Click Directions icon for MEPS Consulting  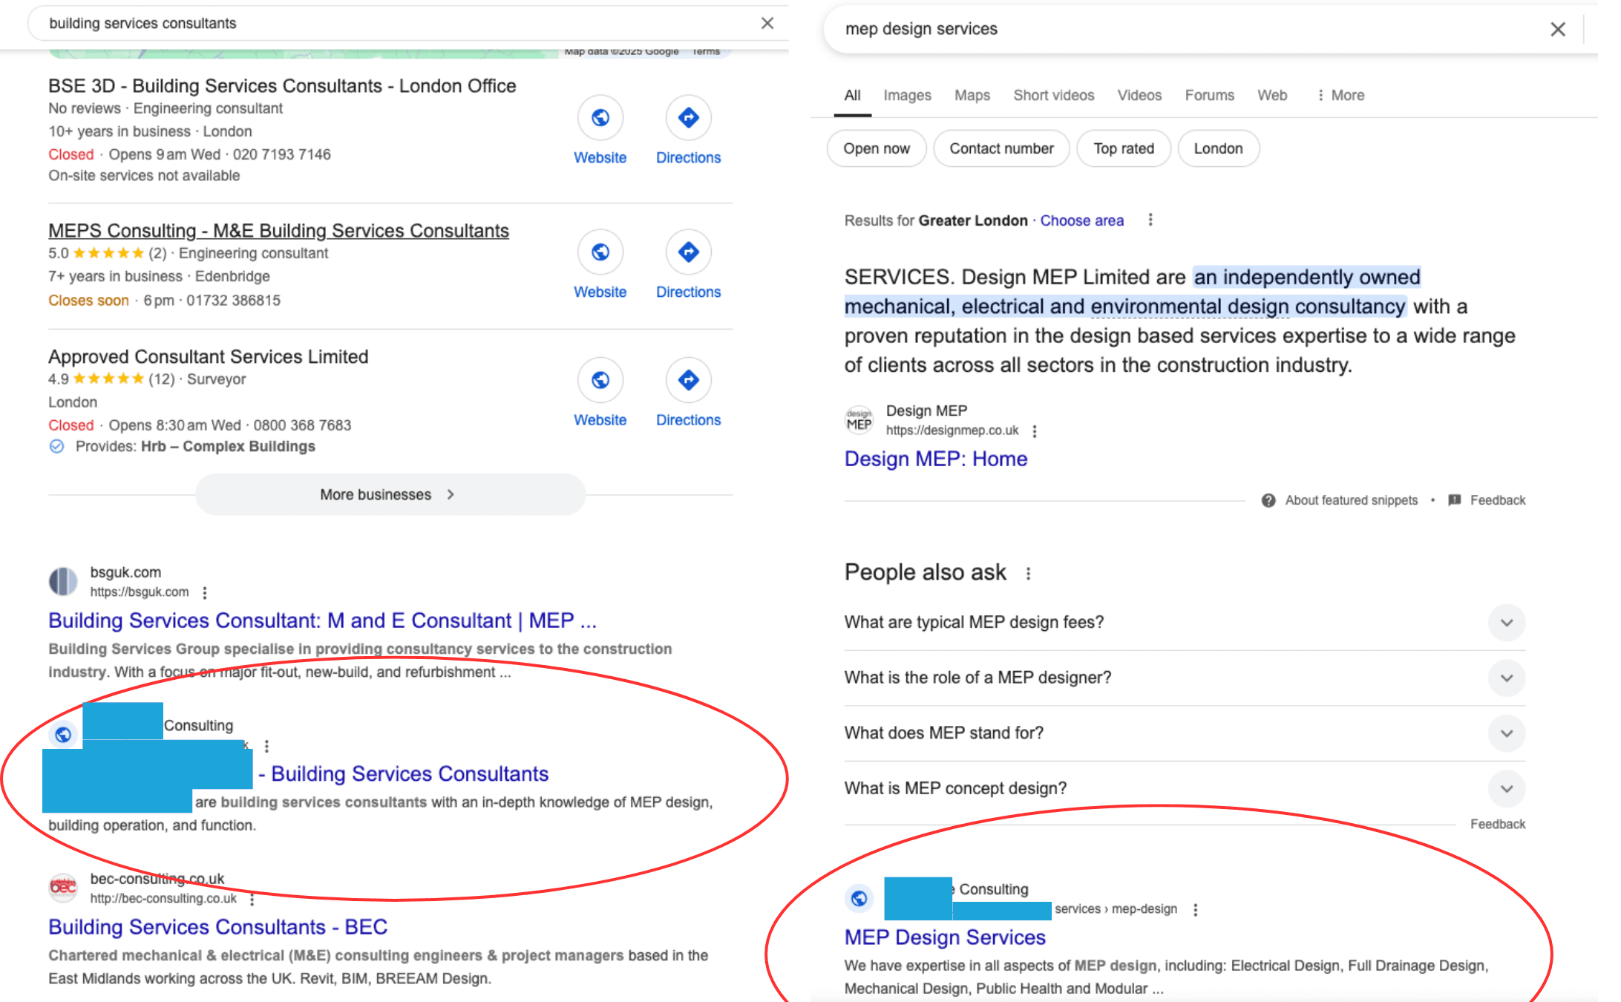688,252
